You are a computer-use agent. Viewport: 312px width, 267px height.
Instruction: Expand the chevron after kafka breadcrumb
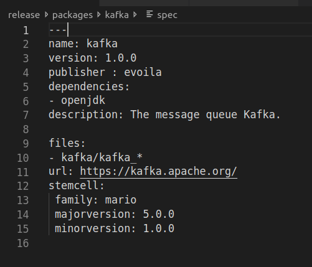click(x=135, y=14)
